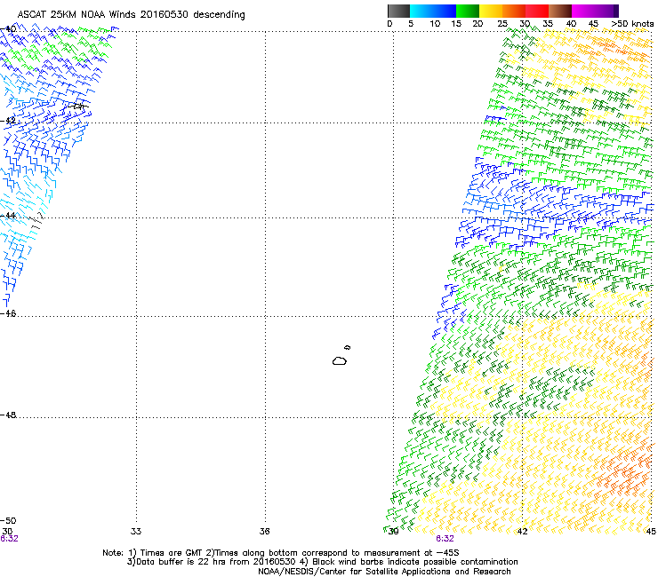This screenshot has height=577, width=658.
Task: Click the purple '6:32' time below longitude 30
Action: (9, 539)
